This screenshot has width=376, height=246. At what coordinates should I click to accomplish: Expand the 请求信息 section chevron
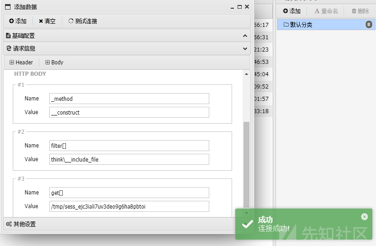click(x=245, y=49)
